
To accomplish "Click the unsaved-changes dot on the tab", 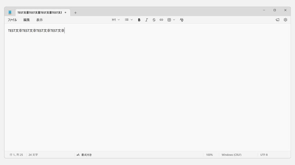I will [65, 13].
